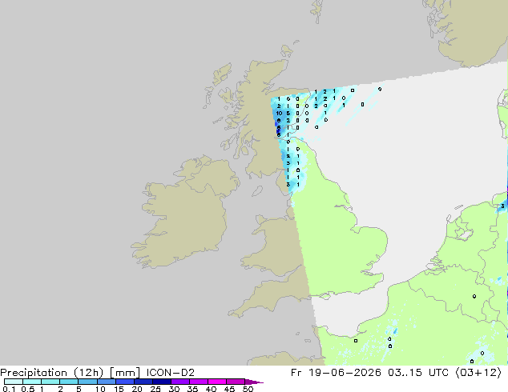Click the 35–40 mm legend swatch
The width and height of the screenshot is (508, 392).
coord(198,382)
